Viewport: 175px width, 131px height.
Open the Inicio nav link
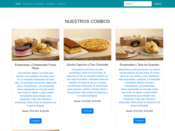click(x=18, y=4)
